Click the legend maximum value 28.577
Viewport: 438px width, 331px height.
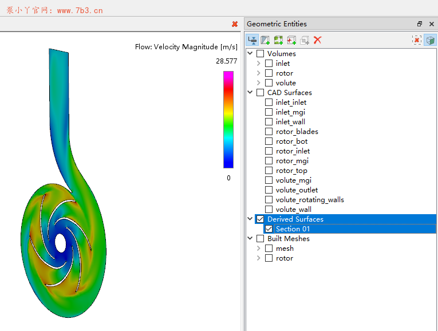227,61
